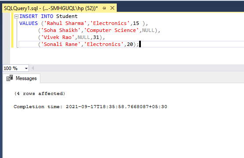Image resolution: width=244 pixels, height=158 pixels.
Task: Click the string 'Computer Science'
Action: pyautogui.click(x=111, y=30)
